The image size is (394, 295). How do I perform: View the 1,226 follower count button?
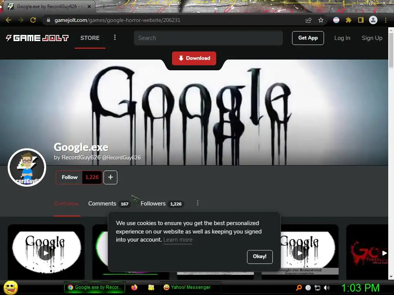point(92,177)
